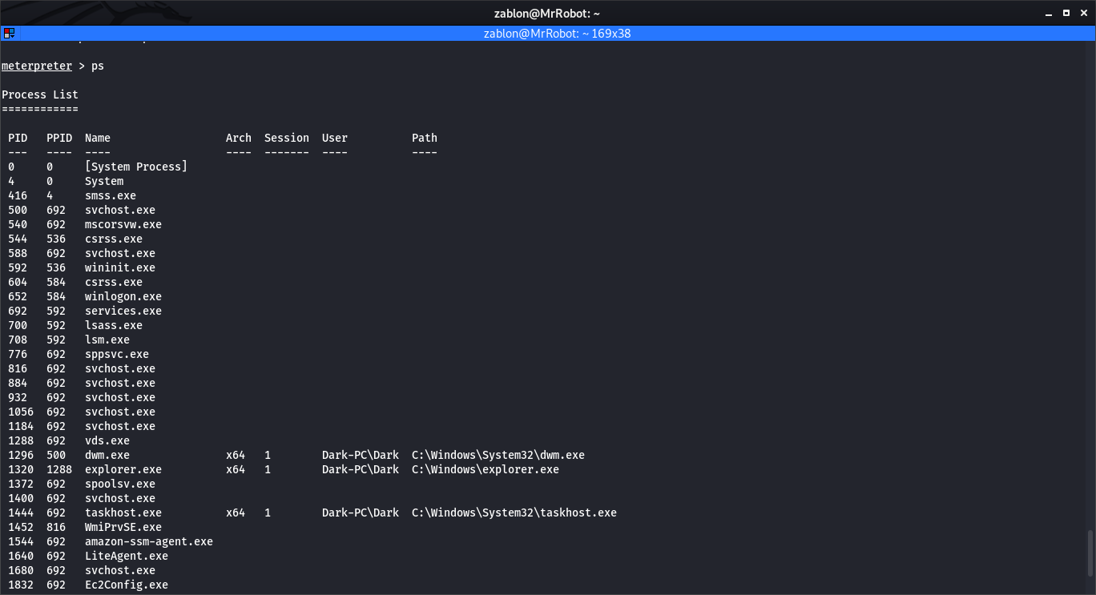Select the spoolsv.exe process name
Screen dimensions: 1096x595
click(x=120, y=484)
